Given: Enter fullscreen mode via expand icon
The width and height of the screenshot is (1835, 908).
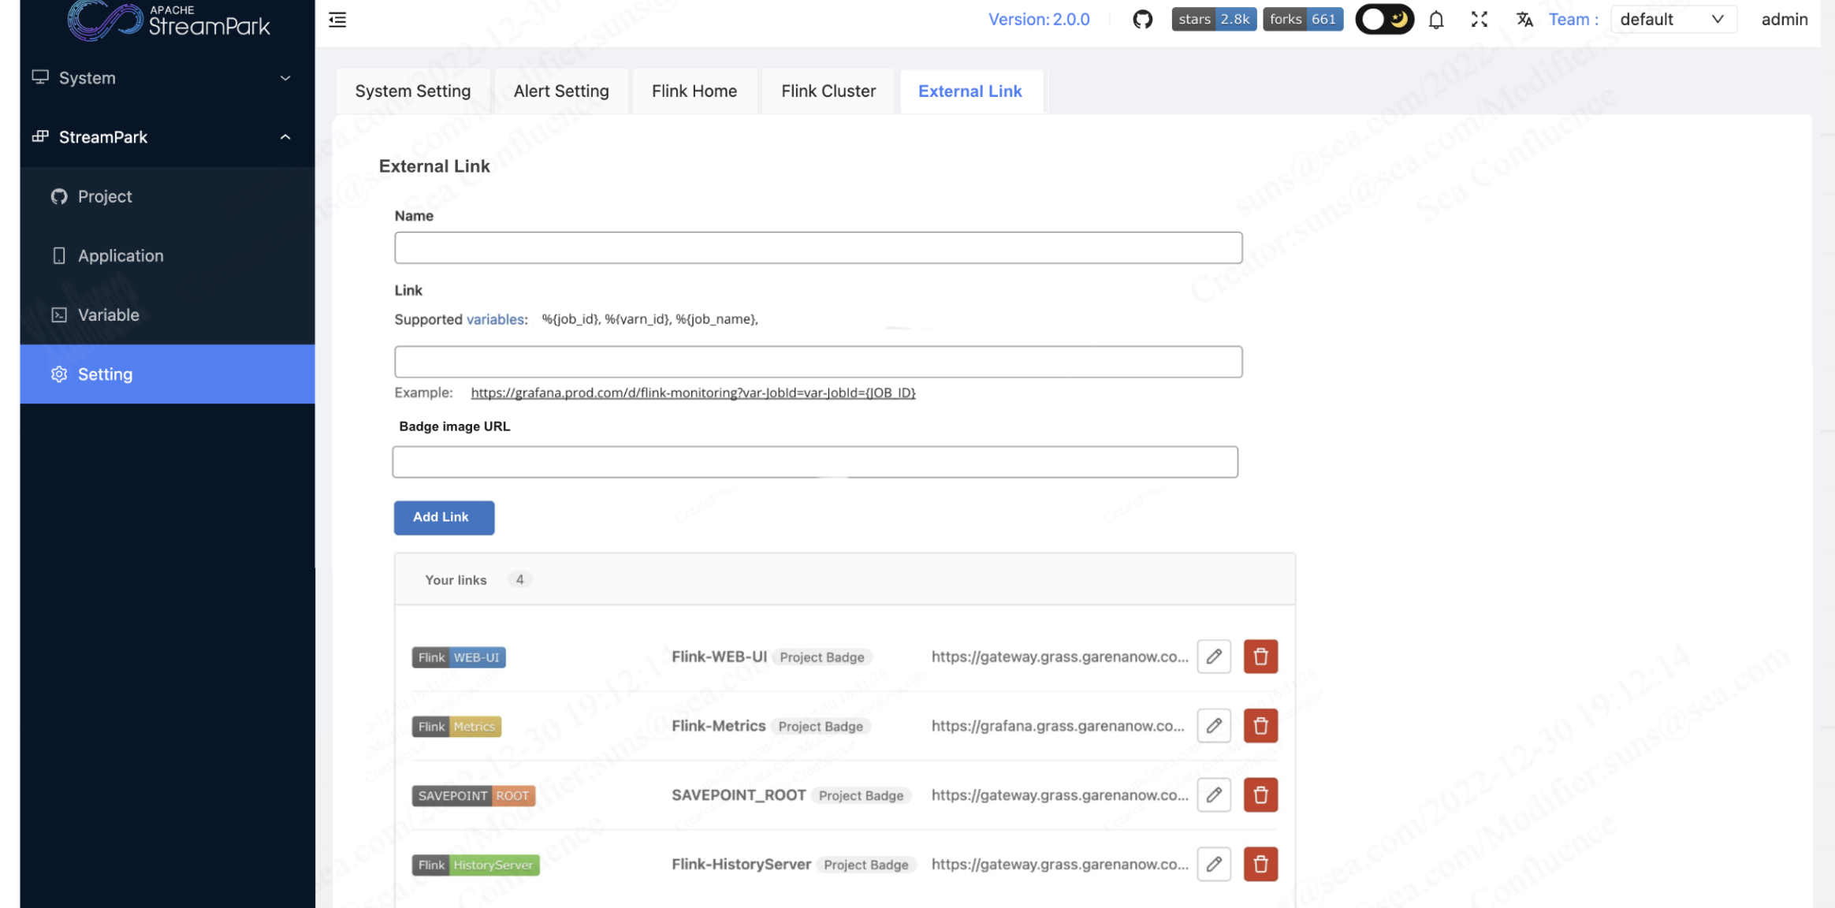Looking at the screenshot, I should click(1480, 20).
